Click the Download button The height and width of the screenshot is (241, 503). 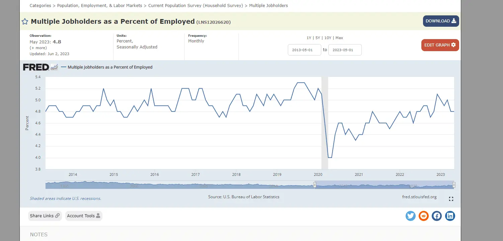tap(441, 21)
